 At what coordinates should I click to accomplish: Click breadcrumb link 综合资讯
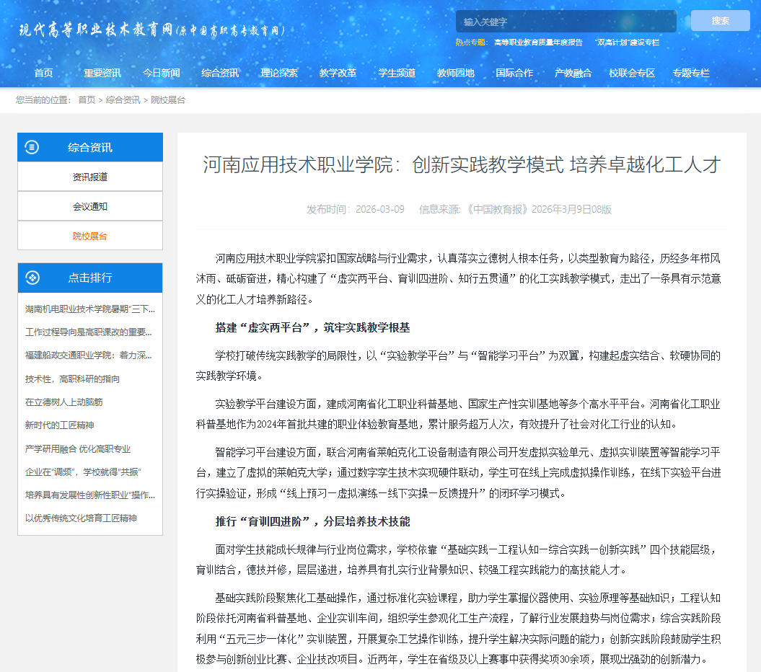click(123, 100)
